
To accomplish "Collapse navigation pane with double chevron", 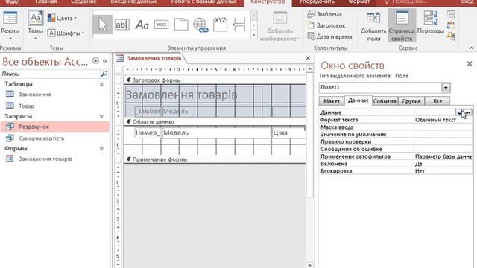I will [x=105, y=61].
